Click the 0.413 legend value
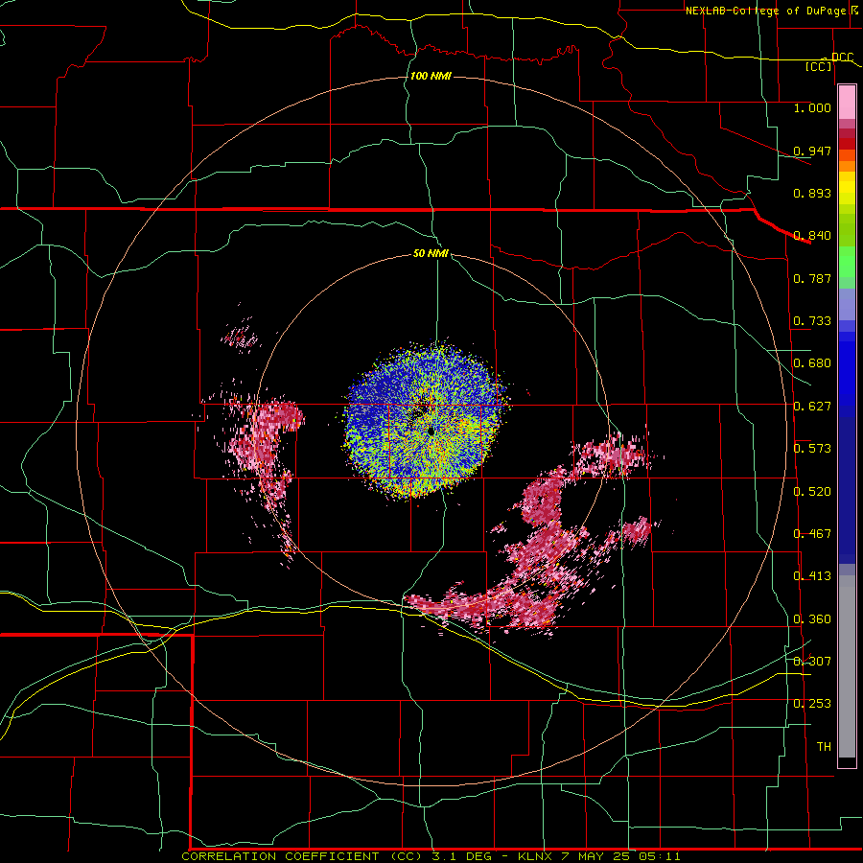863x863 pixels. [812, 576]
